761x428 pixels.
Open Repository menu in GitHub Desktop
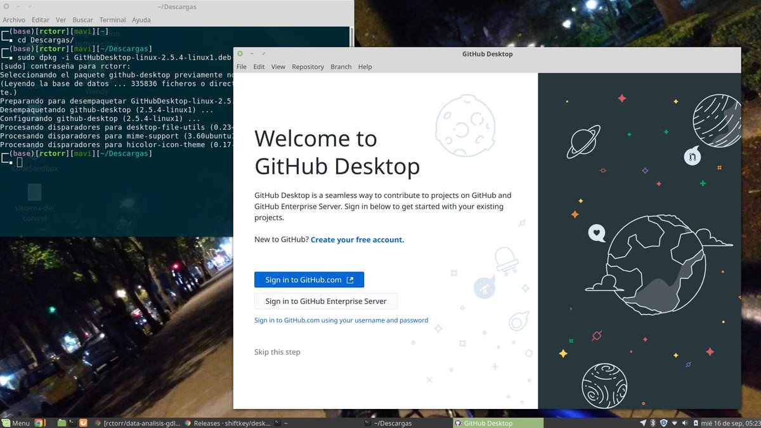(308, 67)
